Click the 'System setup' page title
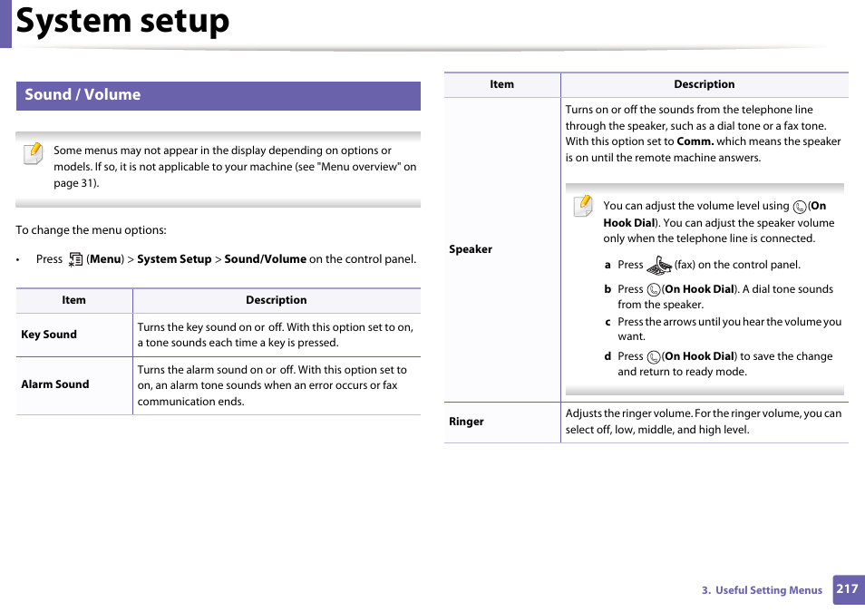 point(122,21)
